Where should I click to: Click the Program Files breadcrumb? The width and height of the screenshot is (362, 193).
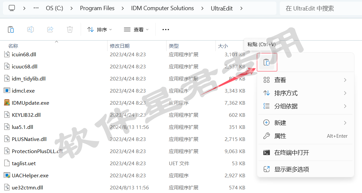(97, 8)
